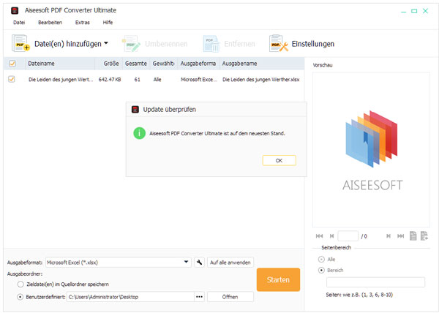439x313 pixels.
Task: Go to first preview page
Action: (319, 236)
